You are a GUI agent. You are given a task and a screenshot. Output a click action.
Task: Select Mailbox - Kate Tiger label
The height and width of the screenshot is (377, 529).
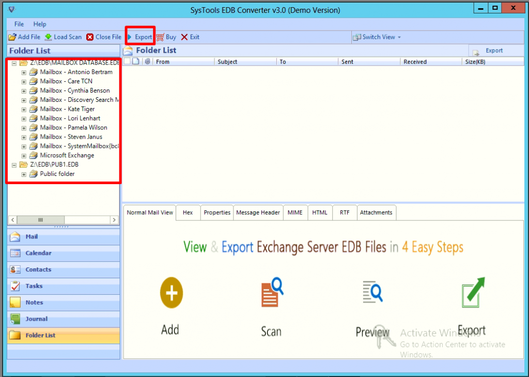point(67,109)
